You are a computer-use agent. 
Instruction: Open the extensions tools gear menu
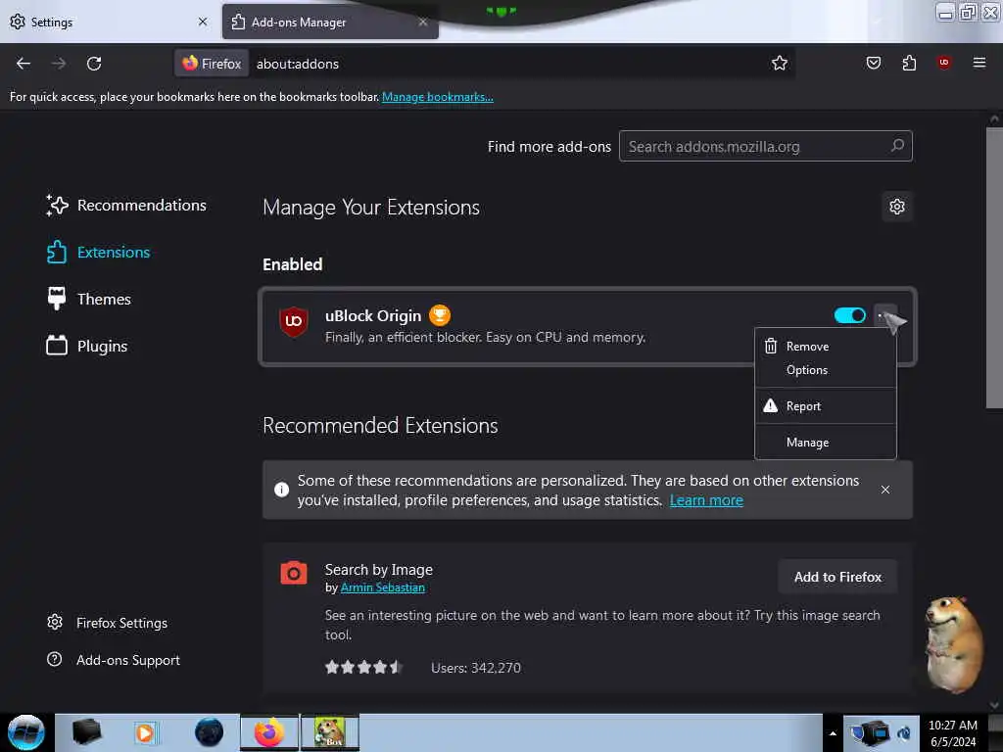(x=897, y=207)
